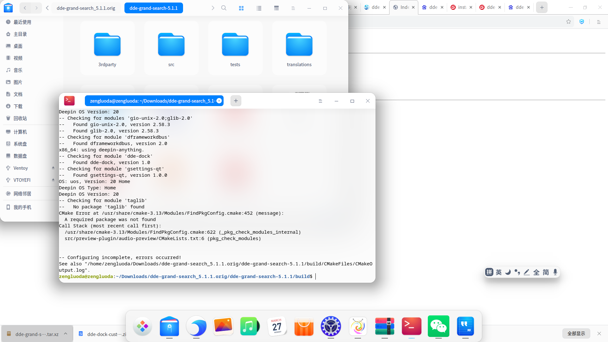Bookmark page with the star icon

568,22
